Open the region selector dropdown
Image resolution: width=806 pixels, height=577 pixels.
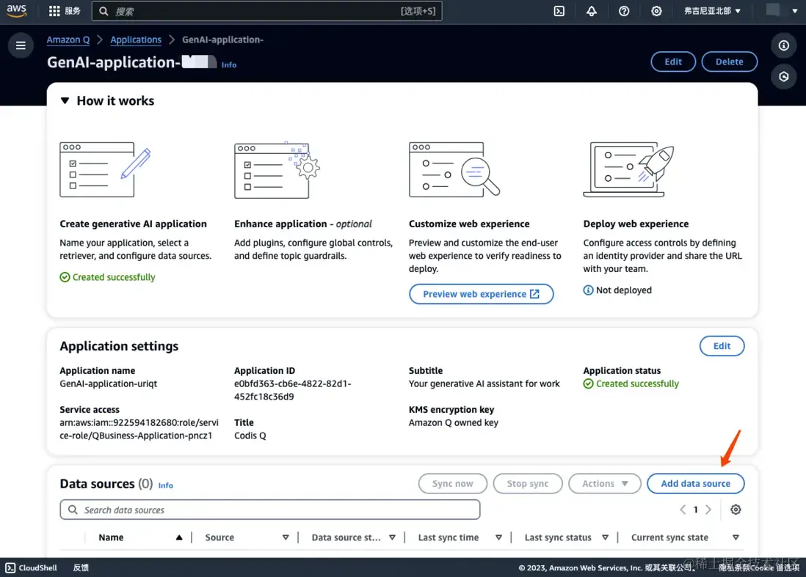pyautogui.click(x=712, y=11)
